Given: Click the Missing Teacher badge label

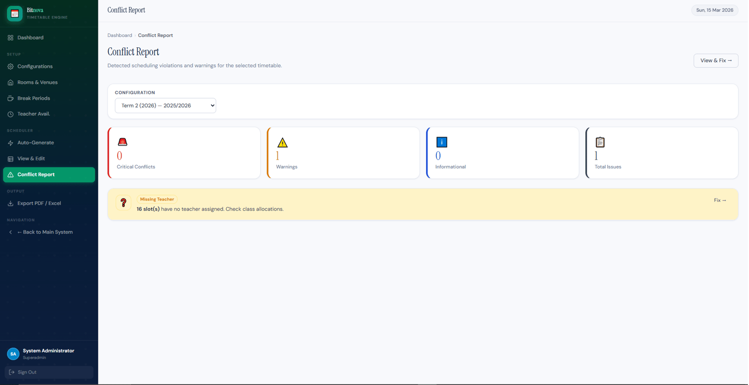Looking at the screenshot, I should point(157,199).
